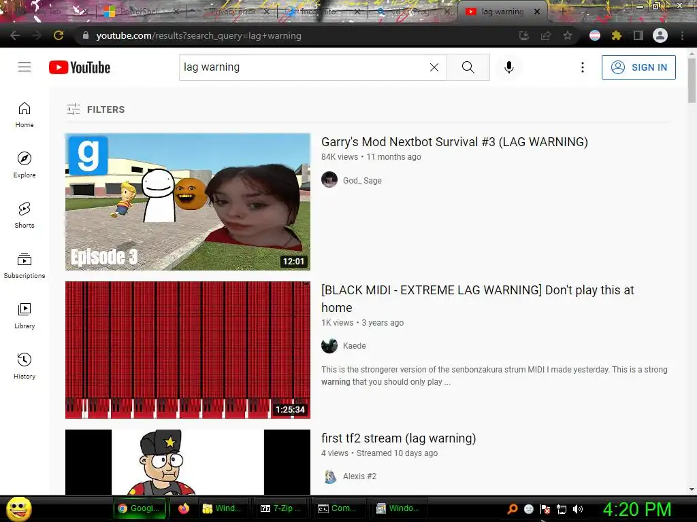This screenshot has height=522, width=697.
Task: Click the 84K views text
Action: click(x=340, y=157)
